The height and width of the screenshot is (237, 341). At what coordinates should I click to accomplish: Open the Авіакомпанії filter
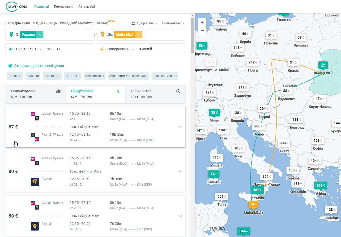(x=95, y=76)
